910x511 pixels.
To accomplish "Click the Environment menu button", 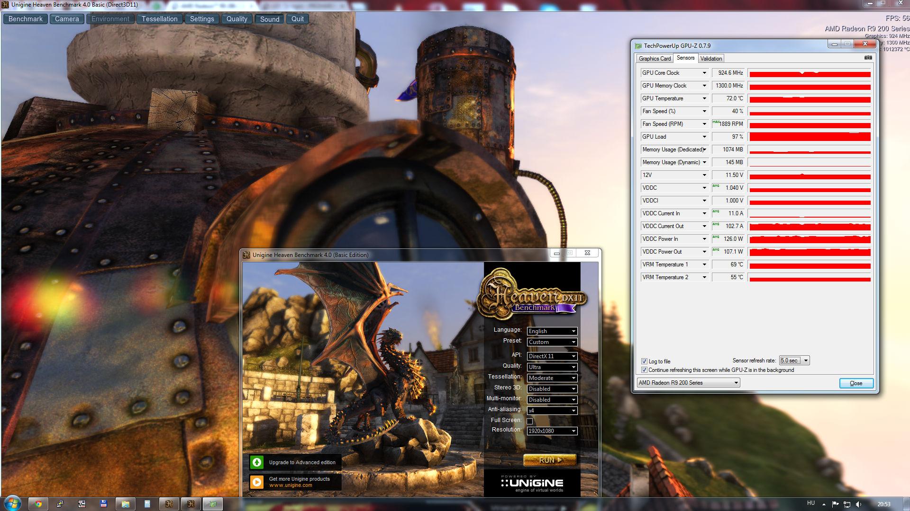I will pyautogui.click(x=110, y=19).
